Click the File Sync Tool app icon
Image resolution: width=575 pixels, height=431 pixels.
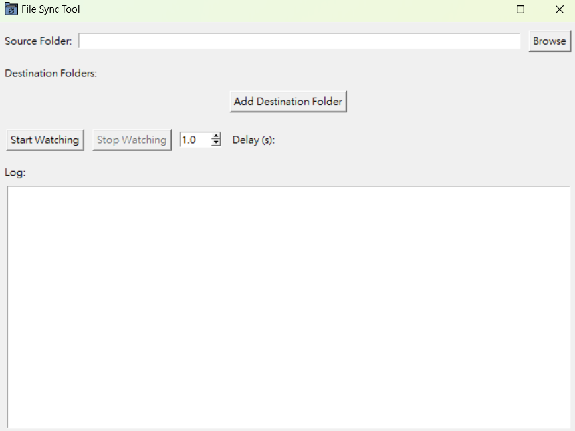tap(11, 9)
